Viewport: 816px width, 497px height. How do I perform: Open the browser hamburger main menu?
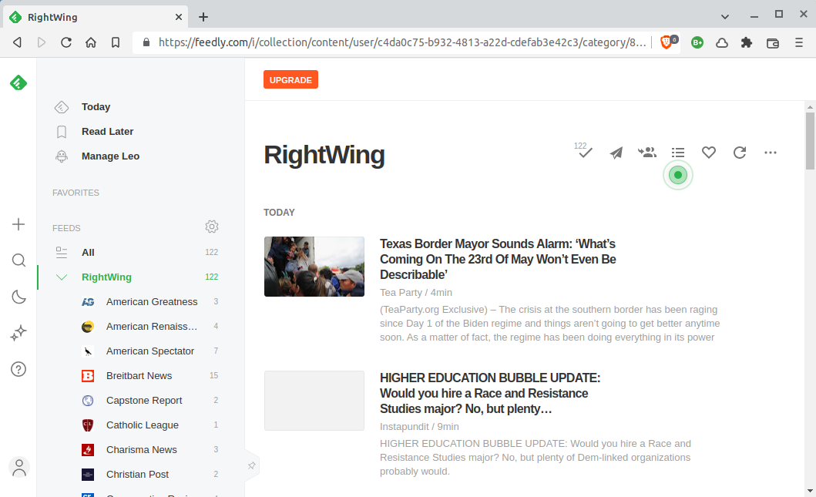point(799,42)
